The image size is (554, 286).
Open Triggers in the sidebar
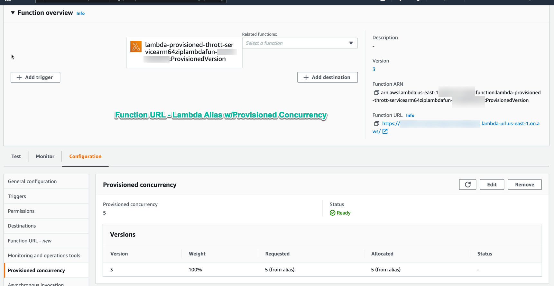(46, 196)
